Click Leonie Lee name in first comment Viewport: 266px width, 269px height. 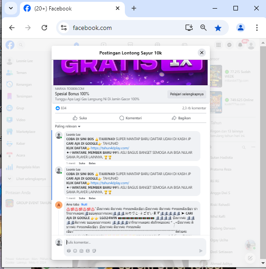[x=73, y=134]
